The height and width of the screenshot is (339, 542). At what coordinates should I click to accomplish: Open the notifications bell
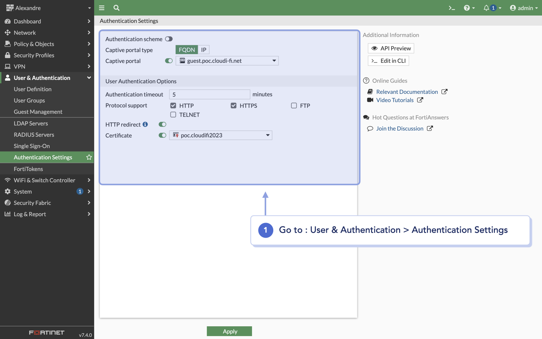tap(489, 8)
